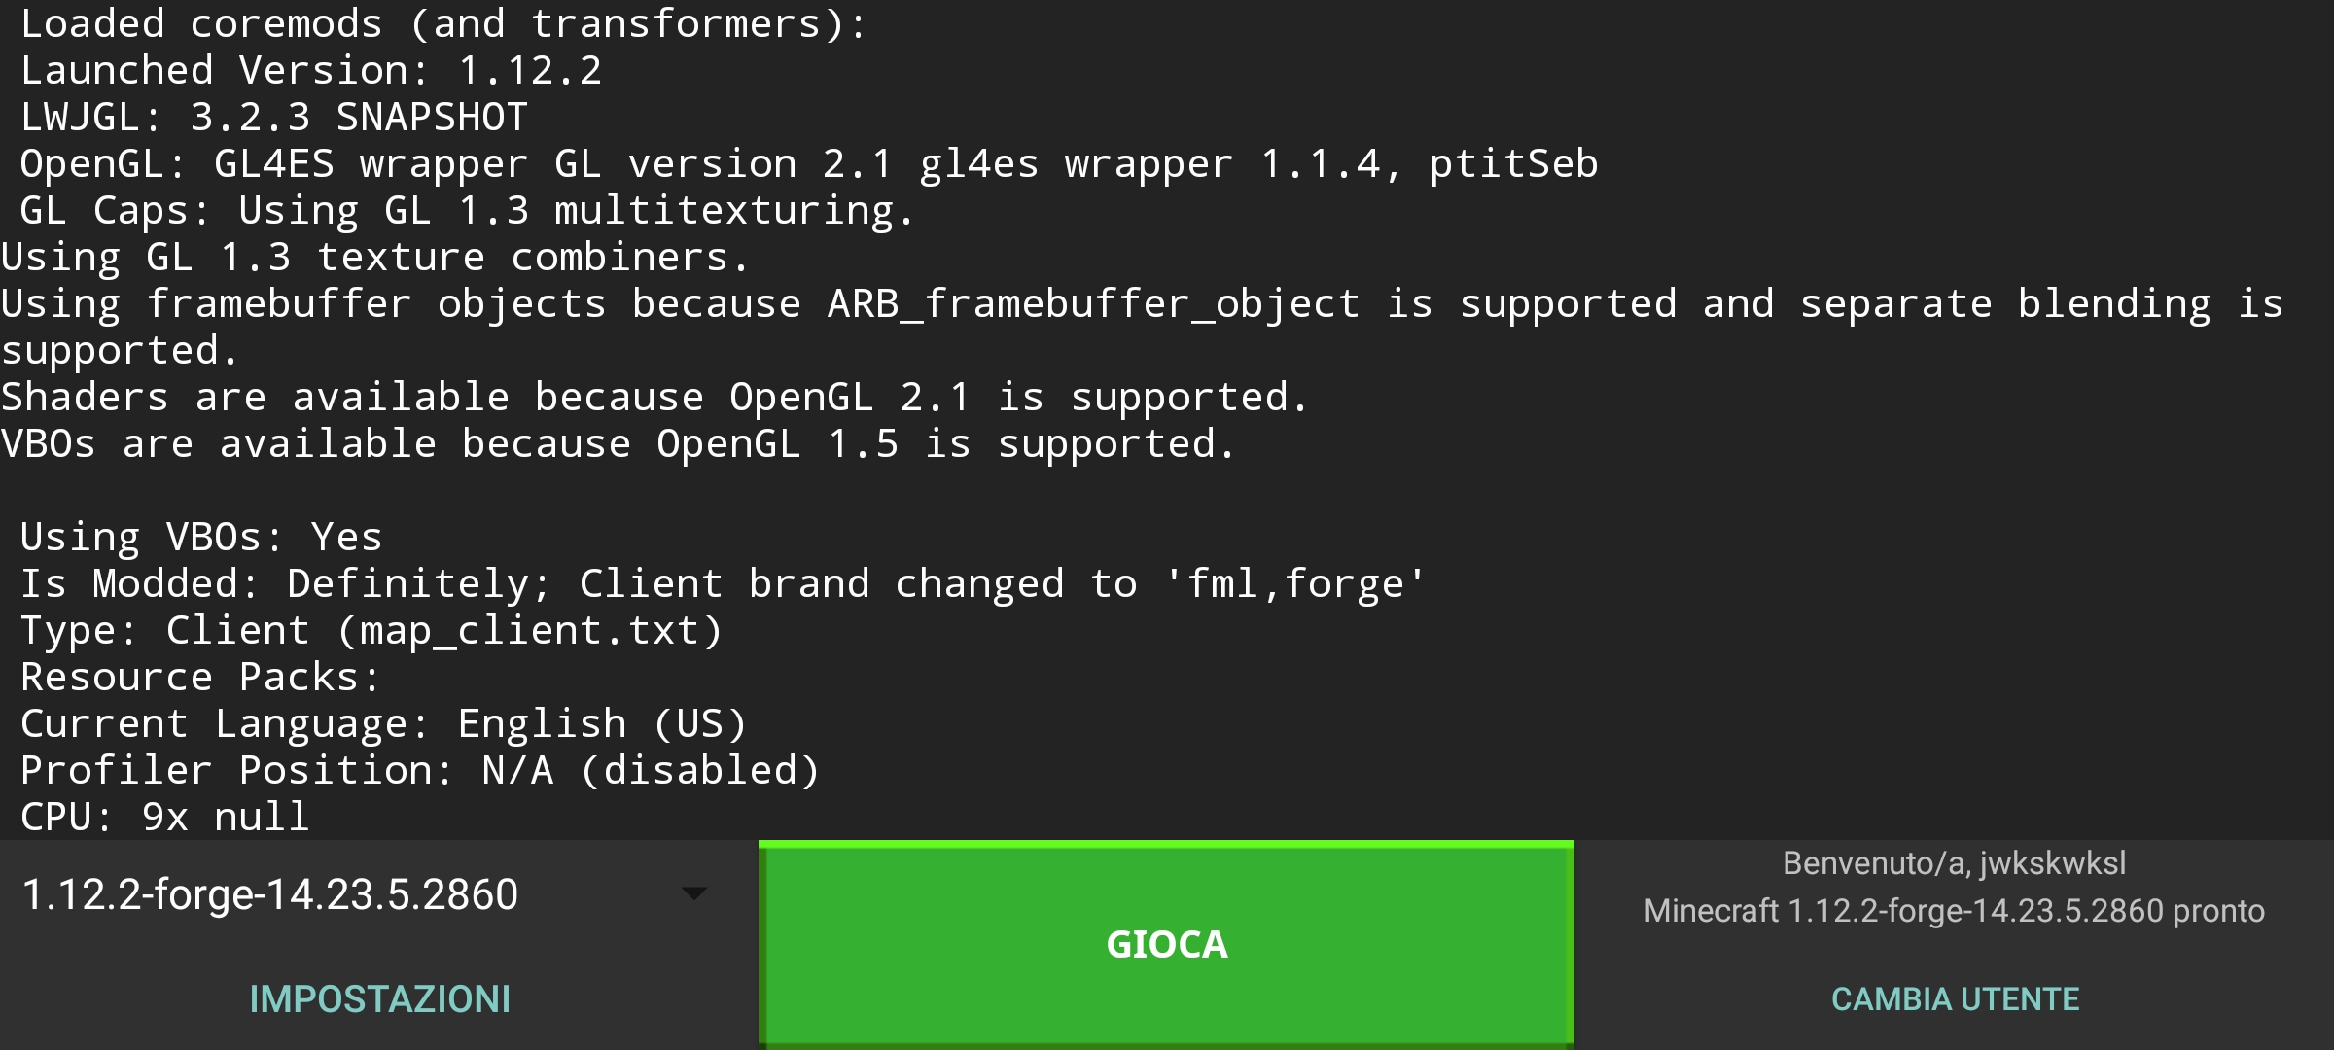Screen dimensions: 2334x1050
Task: Open IMPOSTAZIONI to view launcher settings
Action: pyautogui.click(x=379, y=997)
